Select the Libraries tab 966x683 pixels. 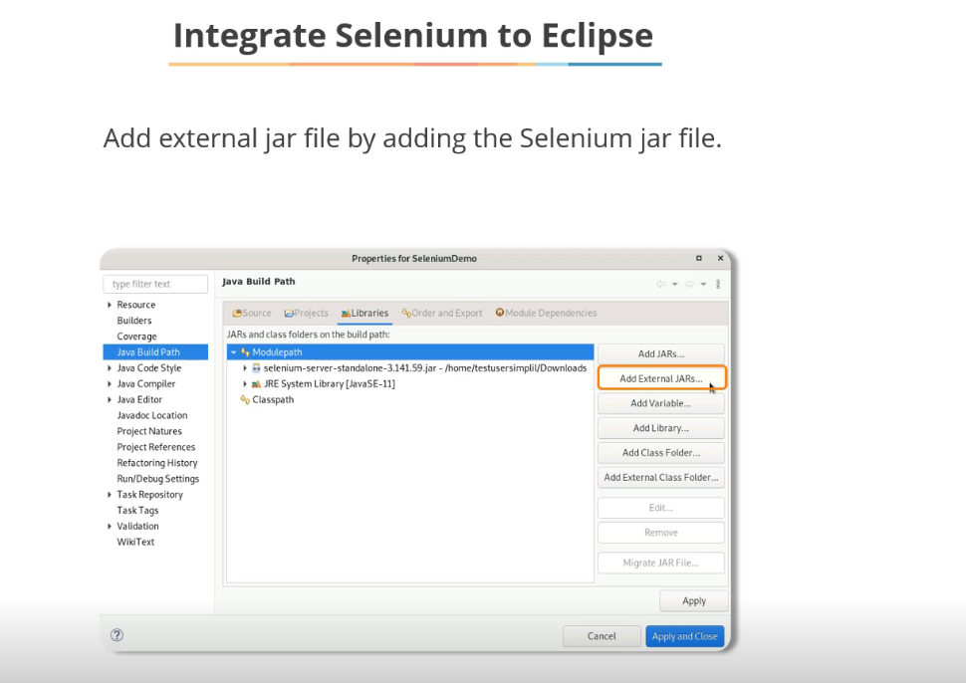pos(364,313)
